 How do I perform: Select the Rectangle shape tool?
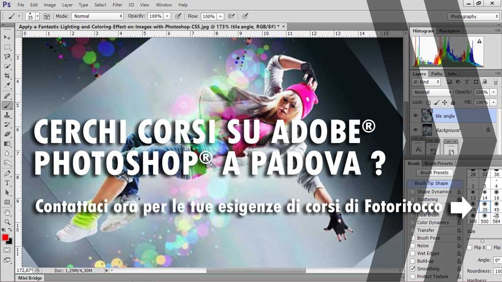(x=7, y=202)
